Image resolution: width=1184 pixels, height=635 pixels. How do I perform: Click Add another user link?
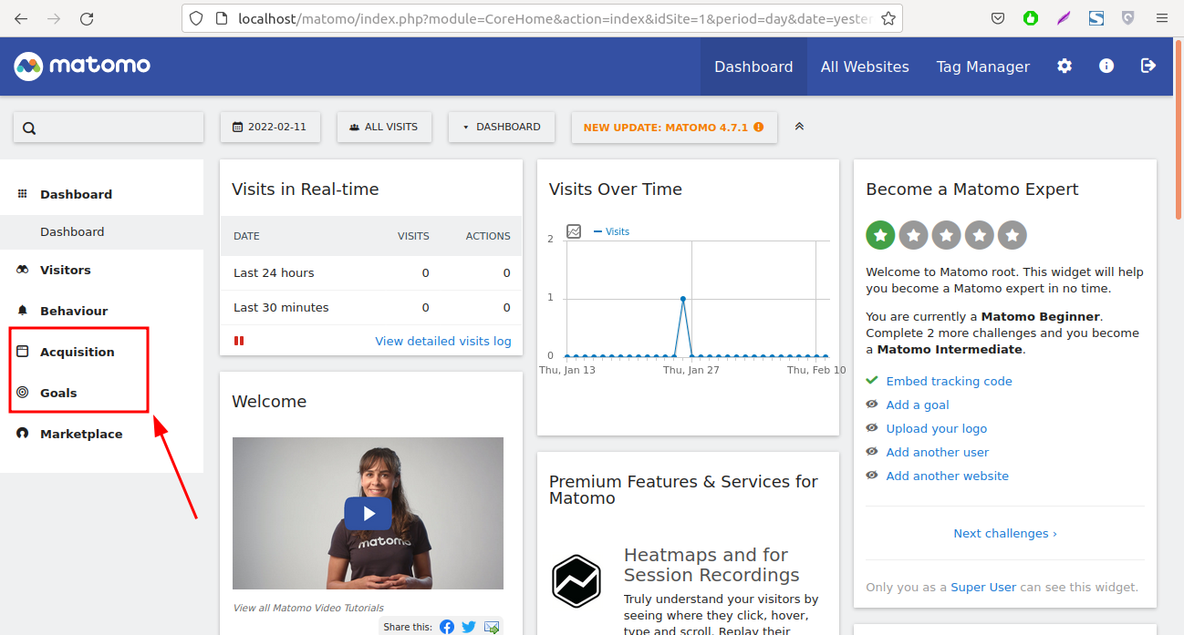tap(937, 452)
